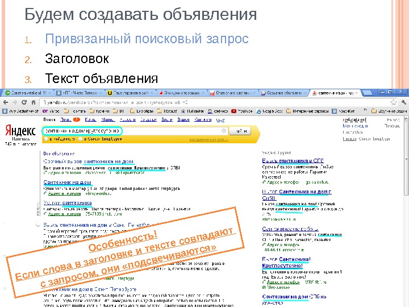Open the Интересные сервисы bookmarks folder
This screenshot has width=409, height=307.
coord(307,111)
